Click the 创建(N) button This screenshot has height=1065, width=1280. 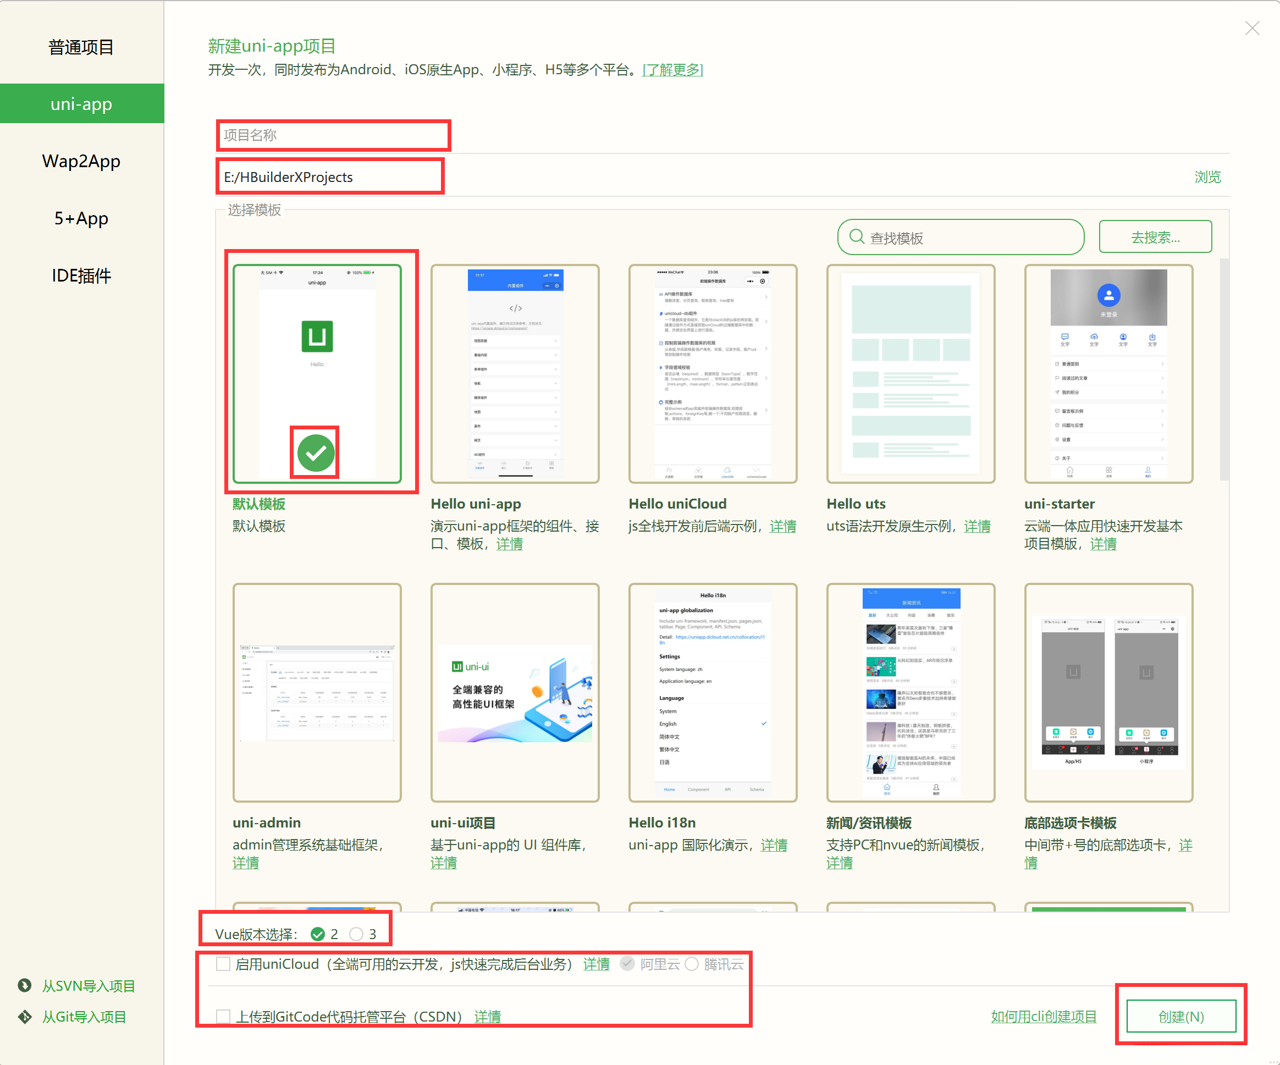(x=1180, y=1016)
